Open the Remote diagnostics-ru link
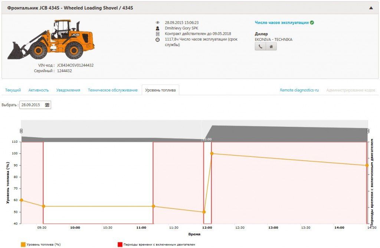 point(299,90)
